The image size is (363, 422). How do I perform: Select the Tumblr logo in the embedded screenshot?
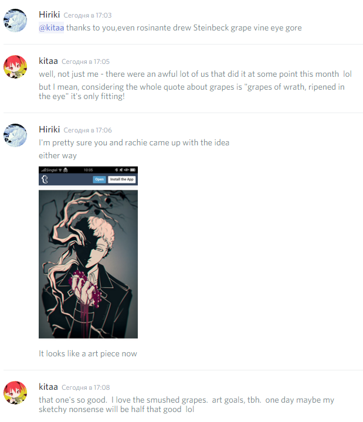pyautogui.click(x=45, y=179)
